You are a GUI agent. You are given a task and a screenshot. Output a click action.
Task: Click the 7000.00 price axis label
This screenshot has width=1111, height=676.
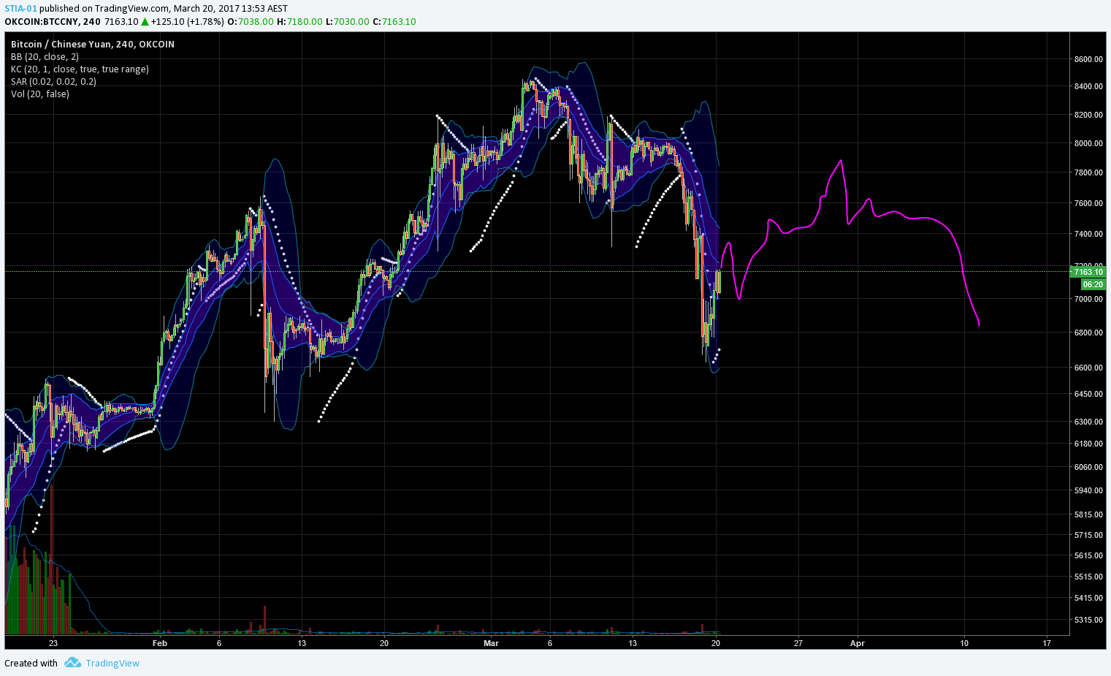[1088, 299]
